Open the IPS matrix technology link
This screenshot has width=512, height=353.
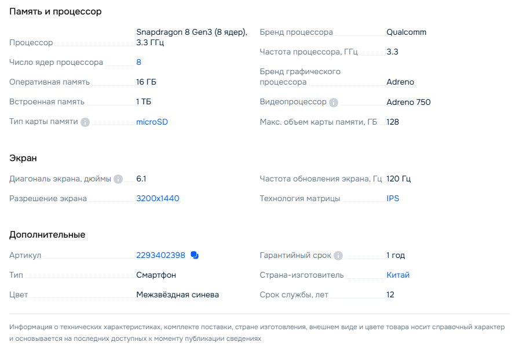point(393,198)
